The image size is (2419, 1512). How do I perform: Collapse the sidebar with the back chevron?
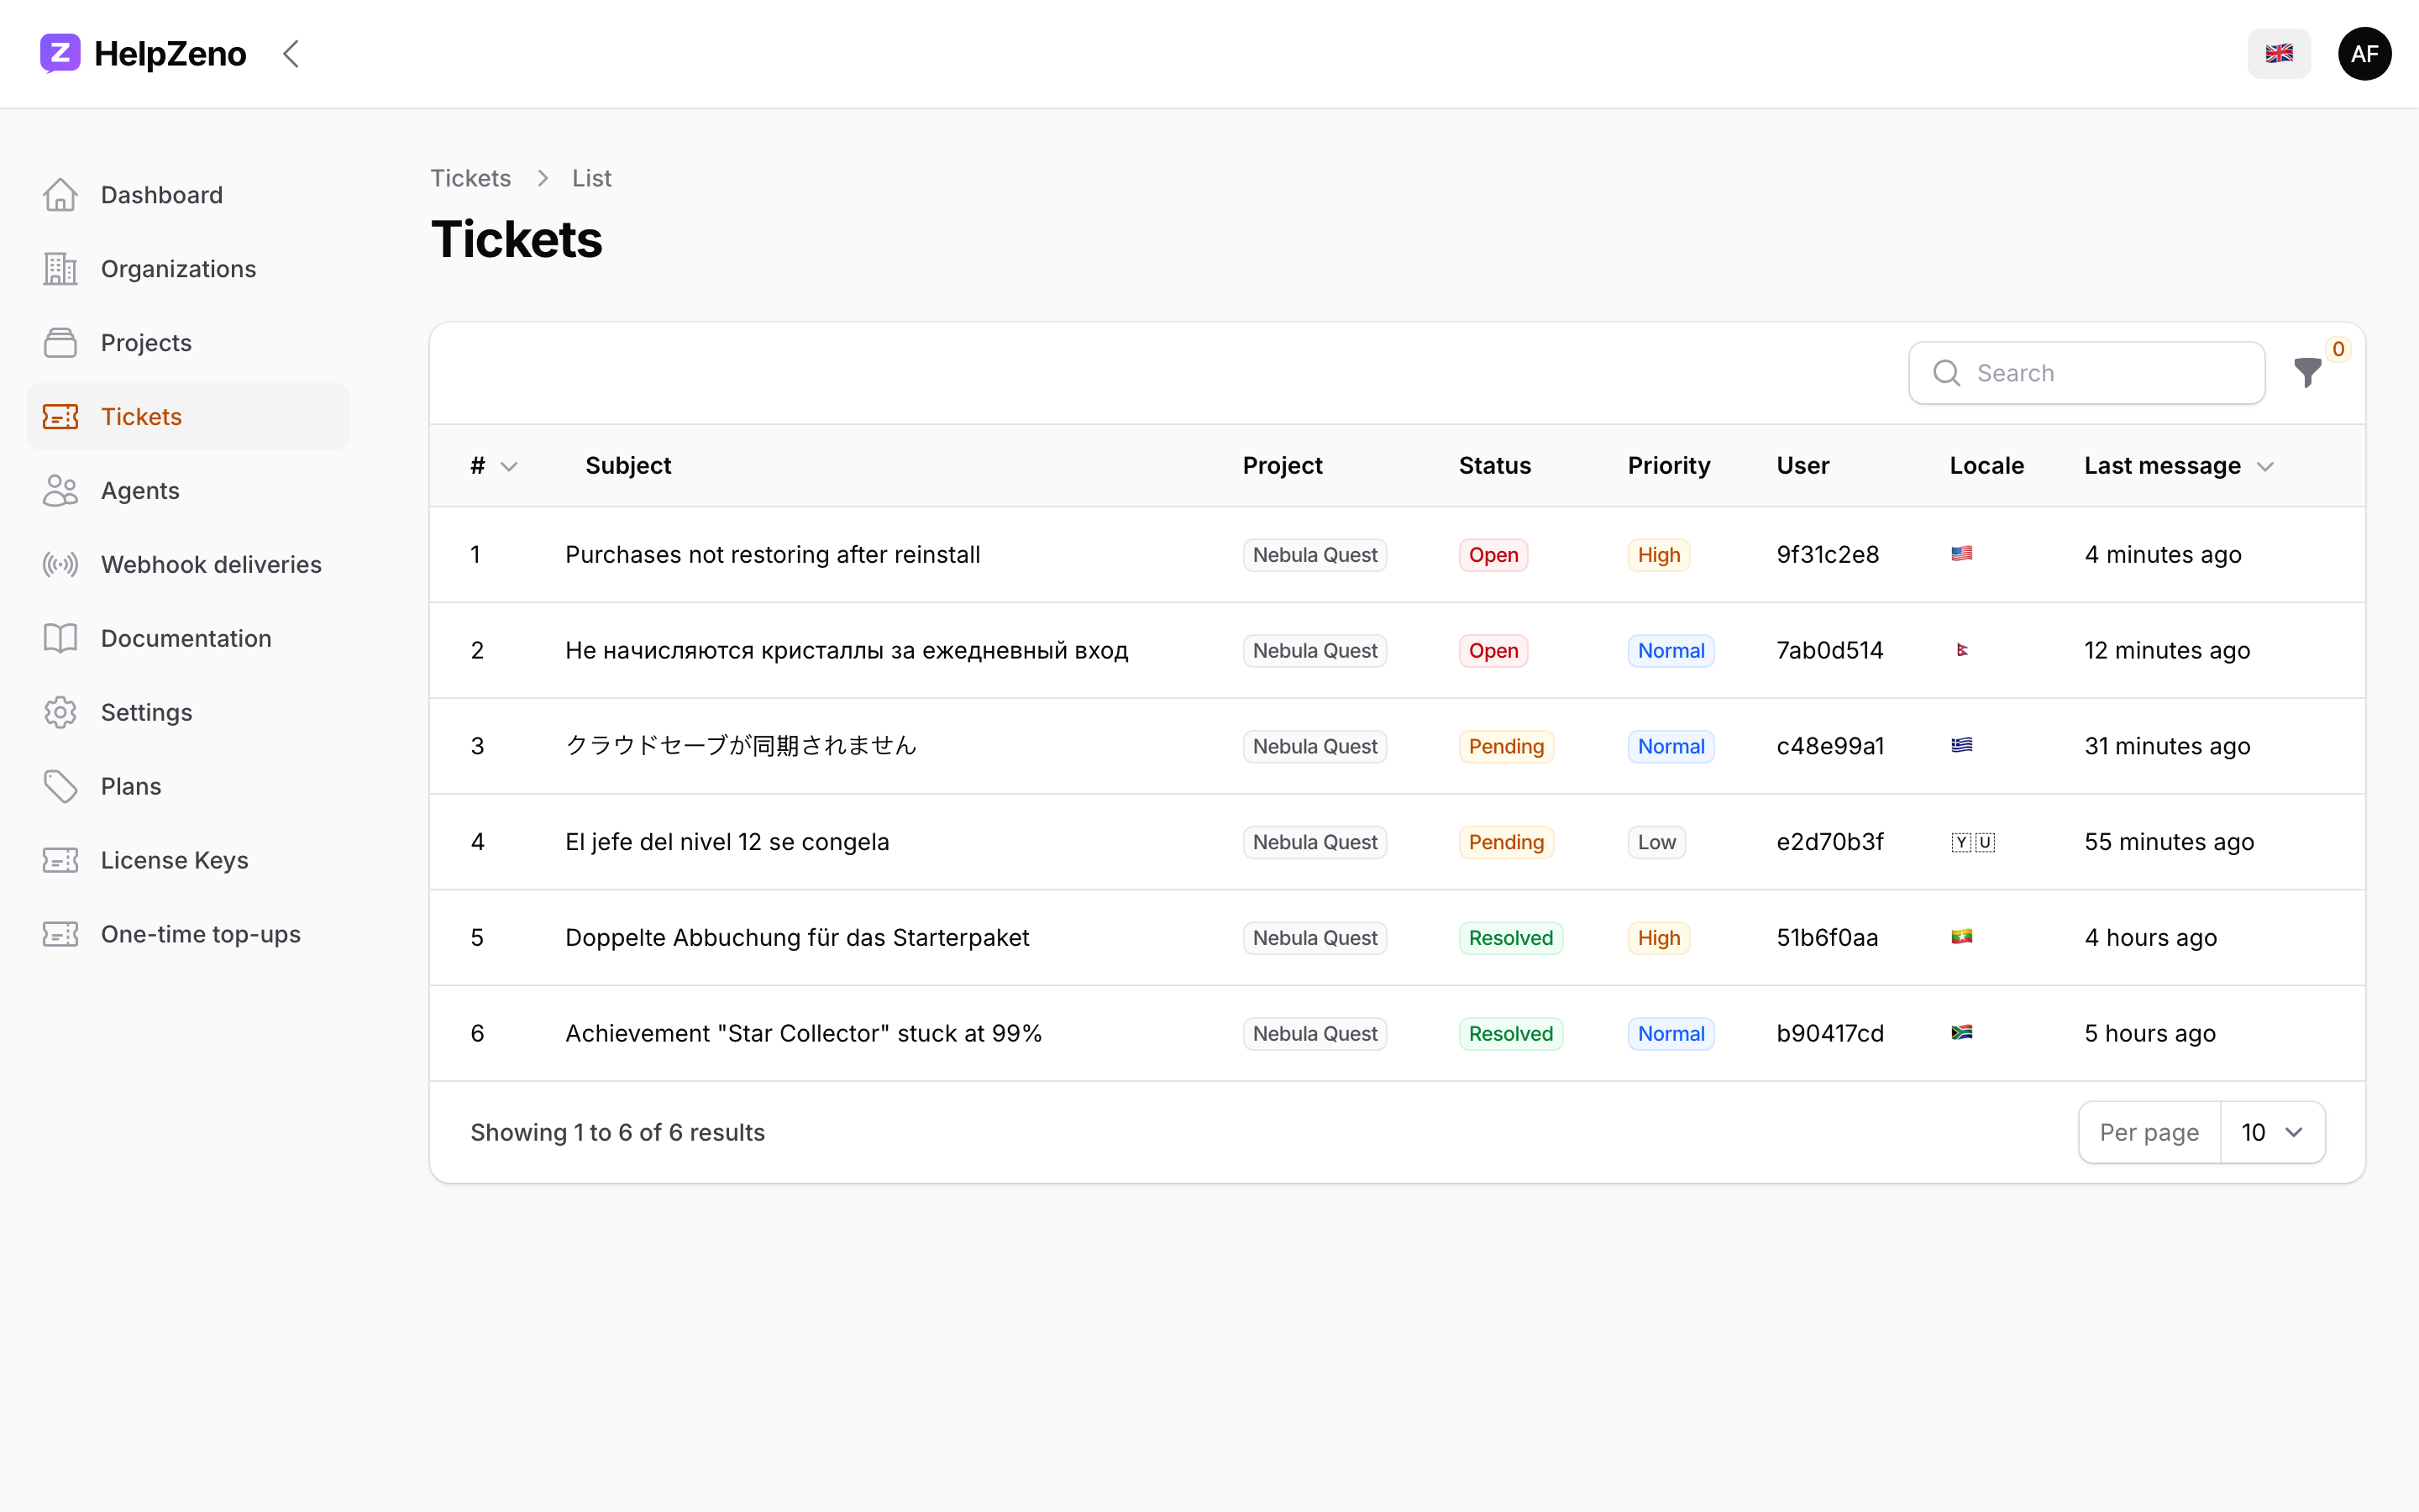click(291, 54)
